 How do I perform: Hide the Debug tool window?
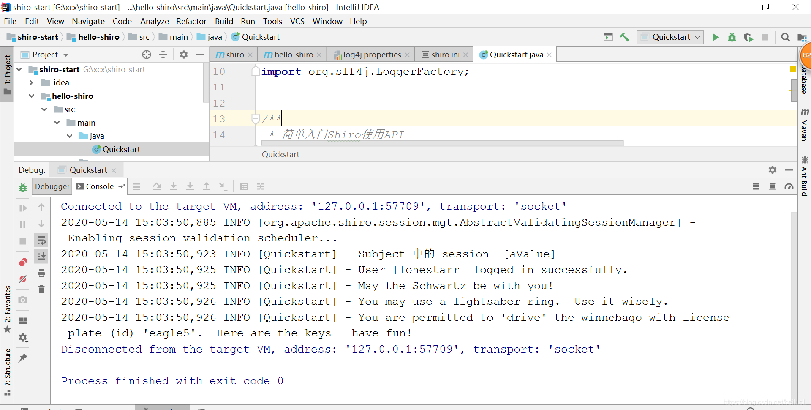pos(789,170)
